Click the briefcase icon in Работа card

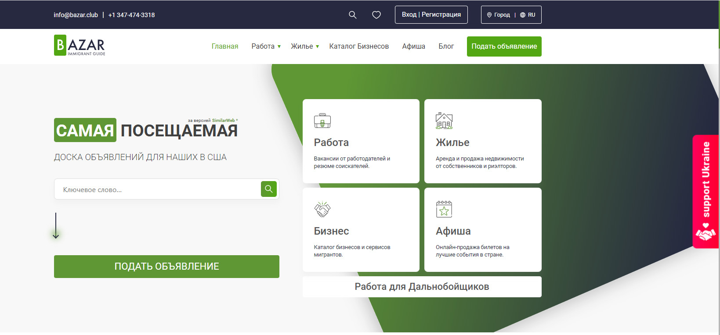pyautogui.click(x=322, y=121)
